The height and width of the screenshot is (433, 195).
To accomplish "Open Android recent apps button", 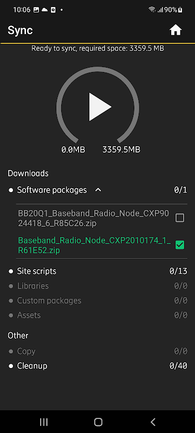I will click(x=44, y=422).
